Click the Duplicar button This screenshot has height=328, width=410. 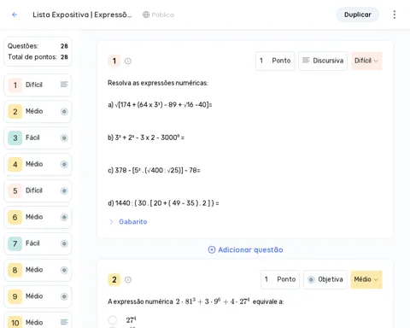click(358, 15)
